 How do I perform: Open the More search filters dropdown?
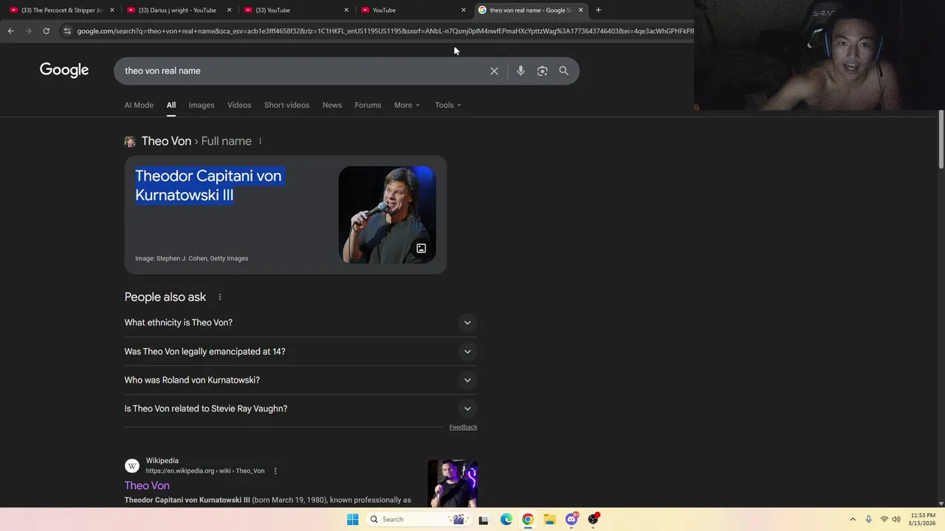(407, 105)
